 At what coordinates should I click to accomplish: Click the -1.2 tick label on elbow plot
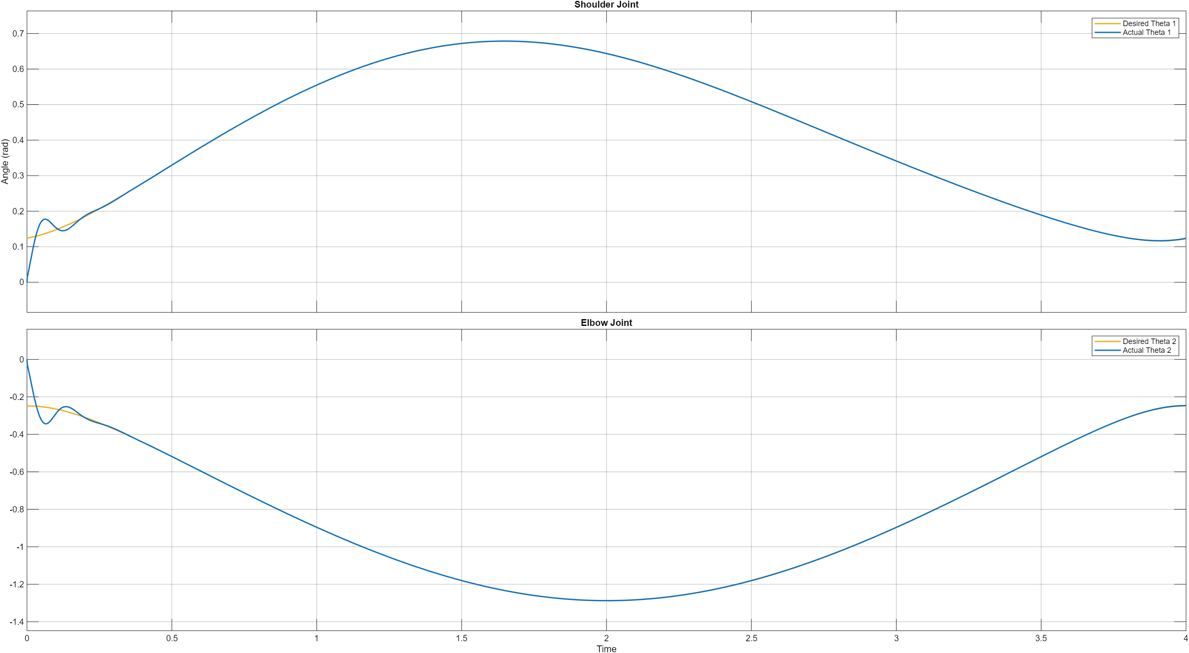16,584
